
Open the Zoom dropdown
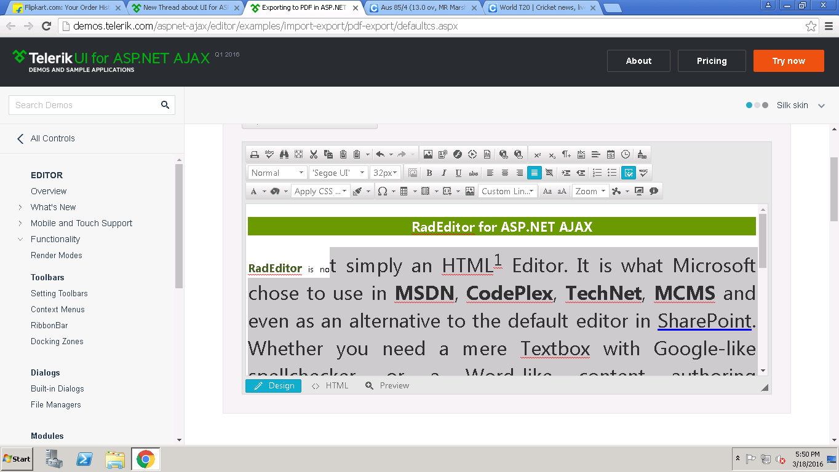coord(591,191)
